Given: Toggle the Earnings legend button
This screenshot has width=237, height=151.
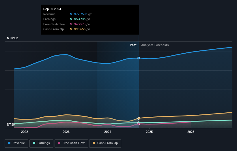Looking at the screenshot, I should [41, 143].
